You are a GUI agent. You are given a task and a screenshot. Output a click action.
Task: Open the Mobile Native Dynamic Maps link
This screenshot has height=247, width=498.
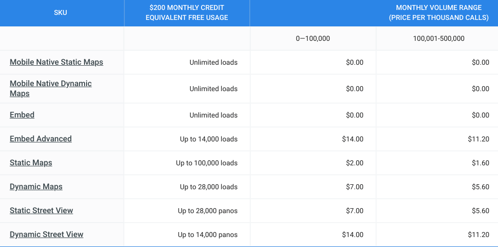pos(50,88)
